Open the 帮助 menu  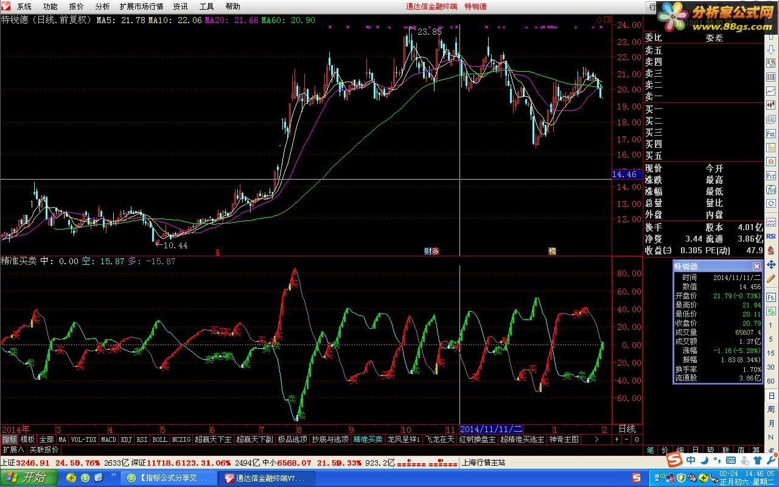pos(232,6)
